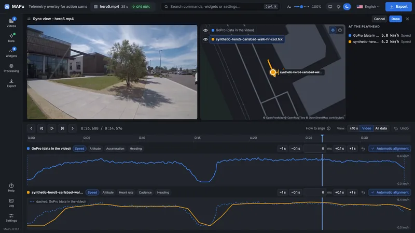Click the synthetic track offset ms input
Image resolution: width=415 pixels, height=233 pixels.
click(x=315, y=193)
